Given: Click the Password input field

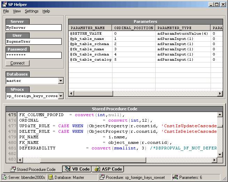Looking at the screenshot, I should coord(33,55).
